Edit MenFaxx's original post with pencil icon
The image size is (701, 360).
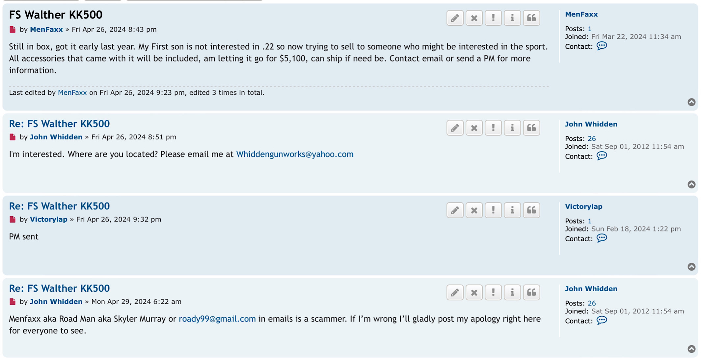(455, 18)
